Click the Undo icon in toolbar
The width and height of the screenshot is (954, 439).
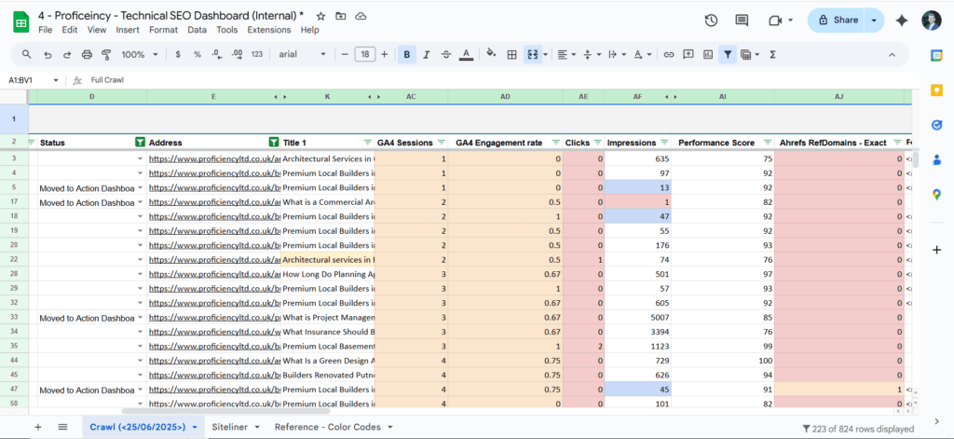click(48, 55)
